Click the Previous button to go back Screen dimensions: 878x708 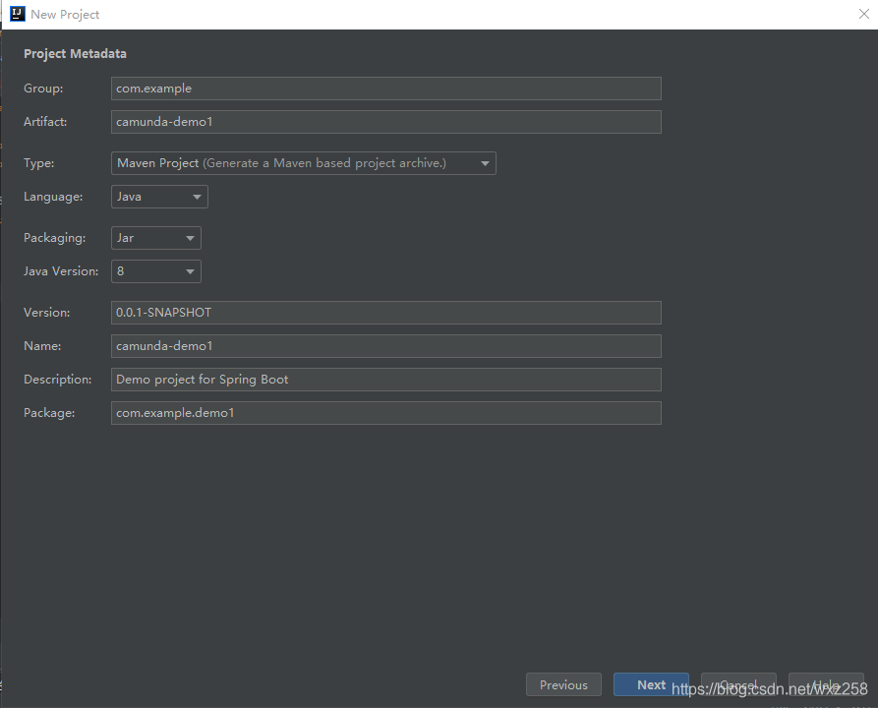coord(563,684)
